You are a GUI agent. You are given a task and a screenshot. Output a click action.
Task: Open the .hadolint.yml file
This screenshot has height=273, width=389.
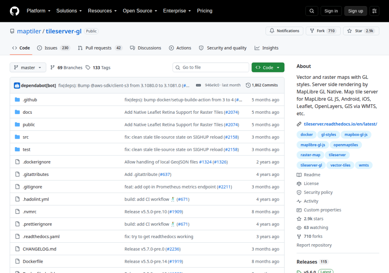click(36, 199)
